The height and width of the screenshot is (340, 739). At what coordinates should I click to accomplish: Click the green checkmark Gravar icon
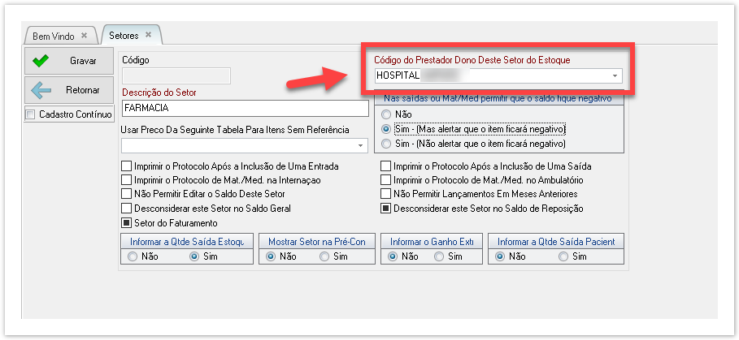41,61
